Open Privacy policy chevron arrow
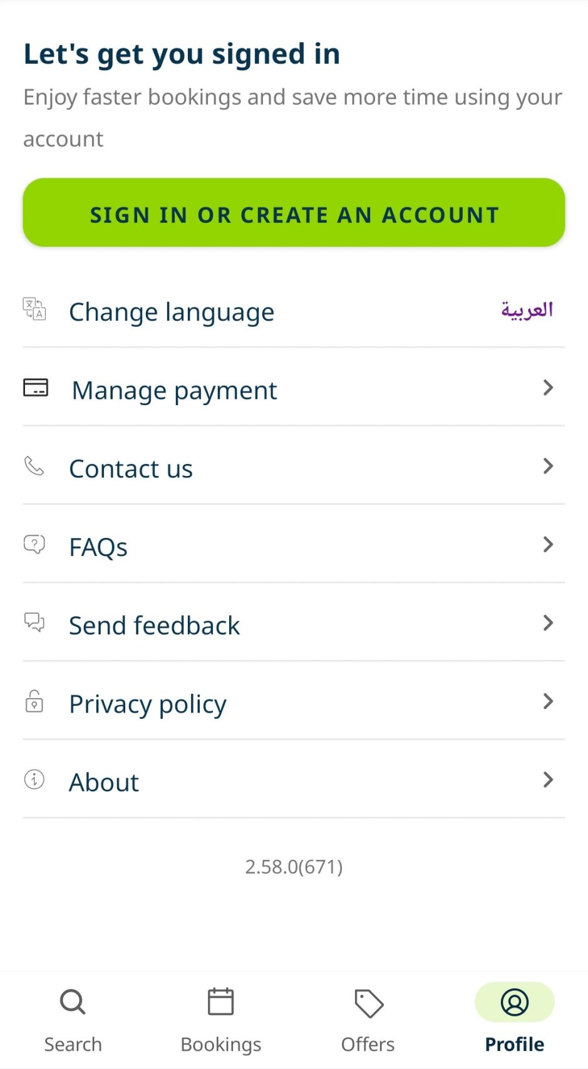 (x=548, y=701)
